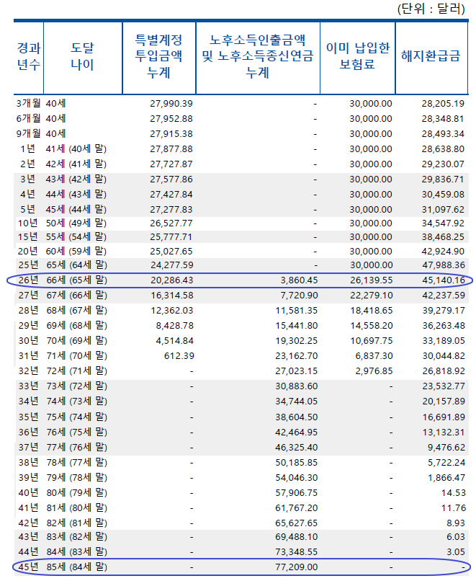476x581 pixels.
Task: Select the value 61,767.20
Action: 297,509
